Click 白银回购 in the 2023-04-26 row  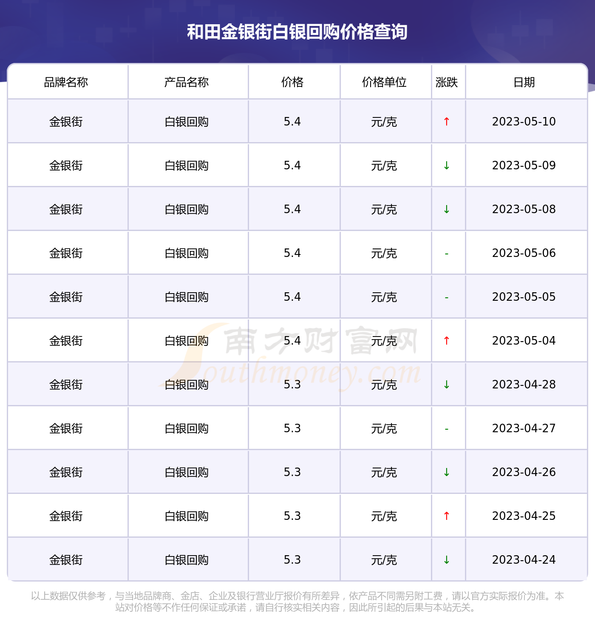(187, 473)
